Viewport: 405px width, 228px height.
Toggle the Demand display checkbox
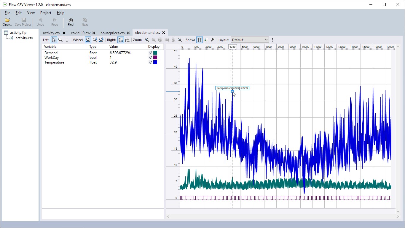coord(151,53)
